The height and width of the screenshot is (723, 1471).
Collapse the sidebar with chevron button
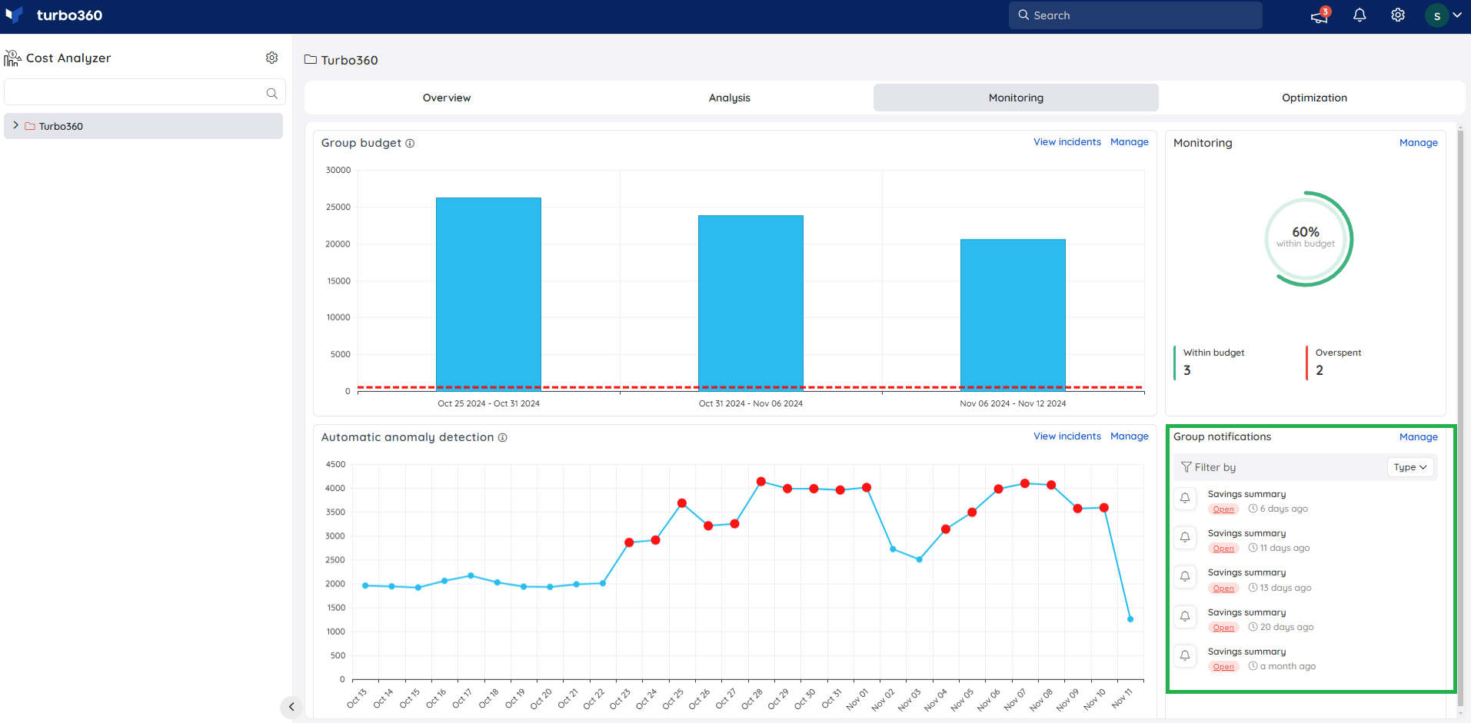tap(291, 707)
